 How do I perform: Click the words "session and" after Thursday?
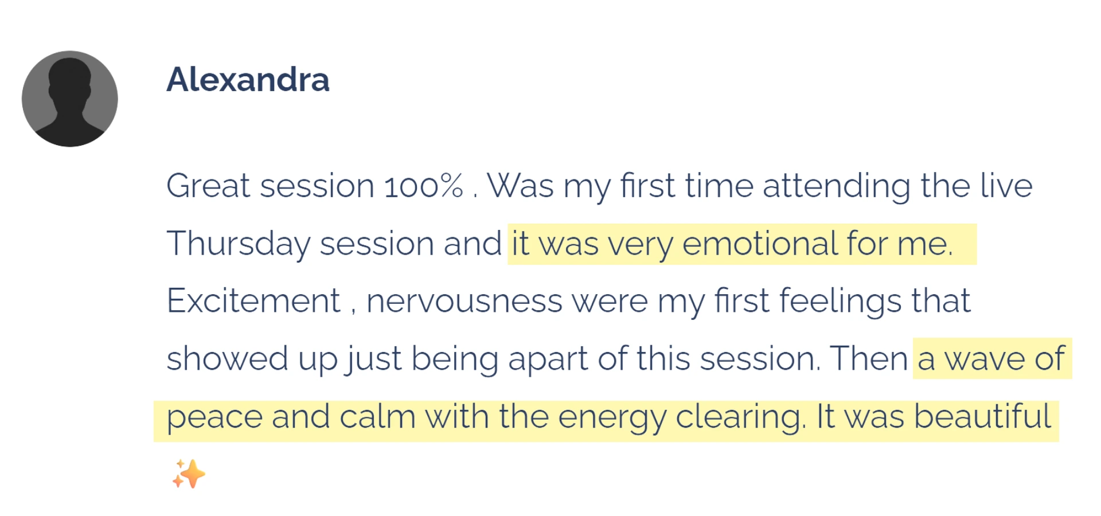point(410,244)
